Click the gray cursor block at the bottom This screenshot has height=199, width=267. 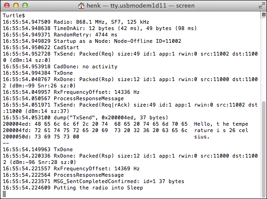coord(4,194)
